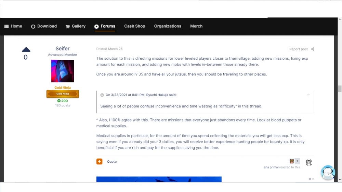Image resolution: width=342 pixels, height=192 pixels.
Task: Click the Report post link
Action: click(x=298, y=49)
